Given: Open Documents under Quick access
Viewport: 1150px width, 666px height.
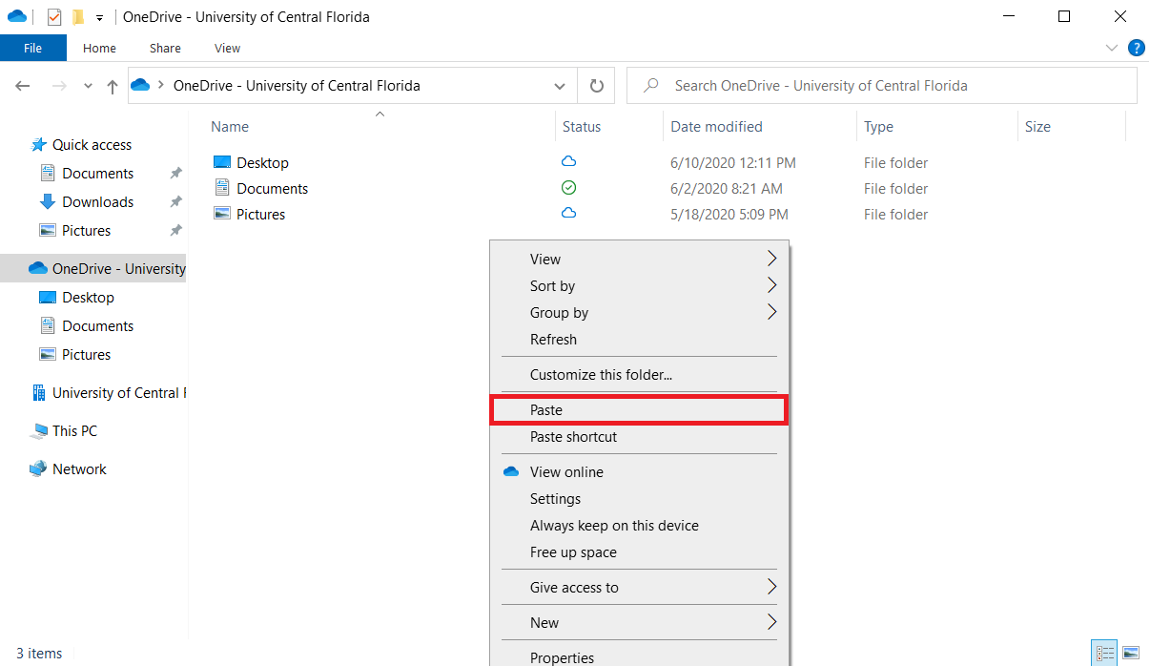Looking at the screenshot, I should 98,174.
